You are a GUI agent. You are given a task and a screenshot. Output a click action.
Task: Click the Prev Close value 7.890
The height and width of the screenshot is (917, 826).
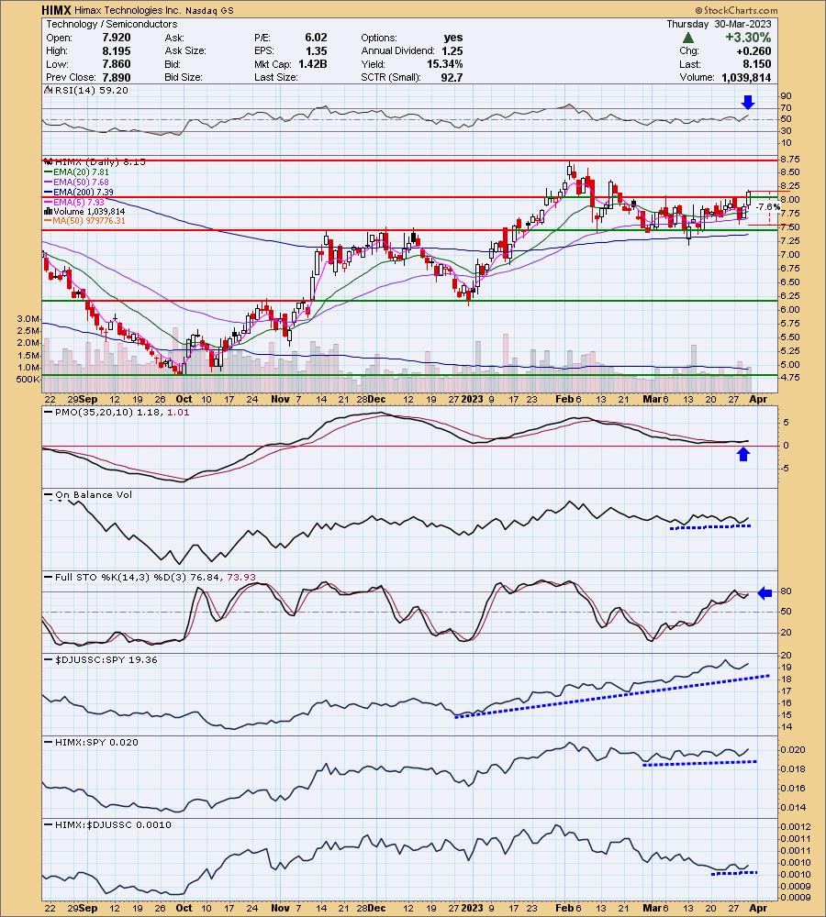(117, 77)
